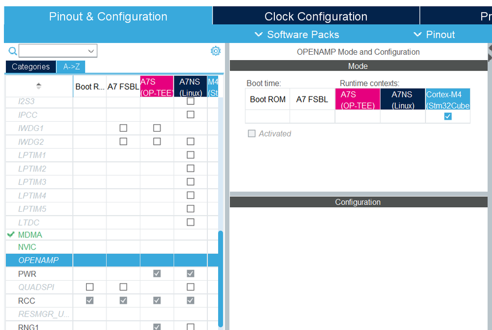Select RESMGR_U... in the peripheral list
This screenshot has width=492, height=330.
[44, 314]
